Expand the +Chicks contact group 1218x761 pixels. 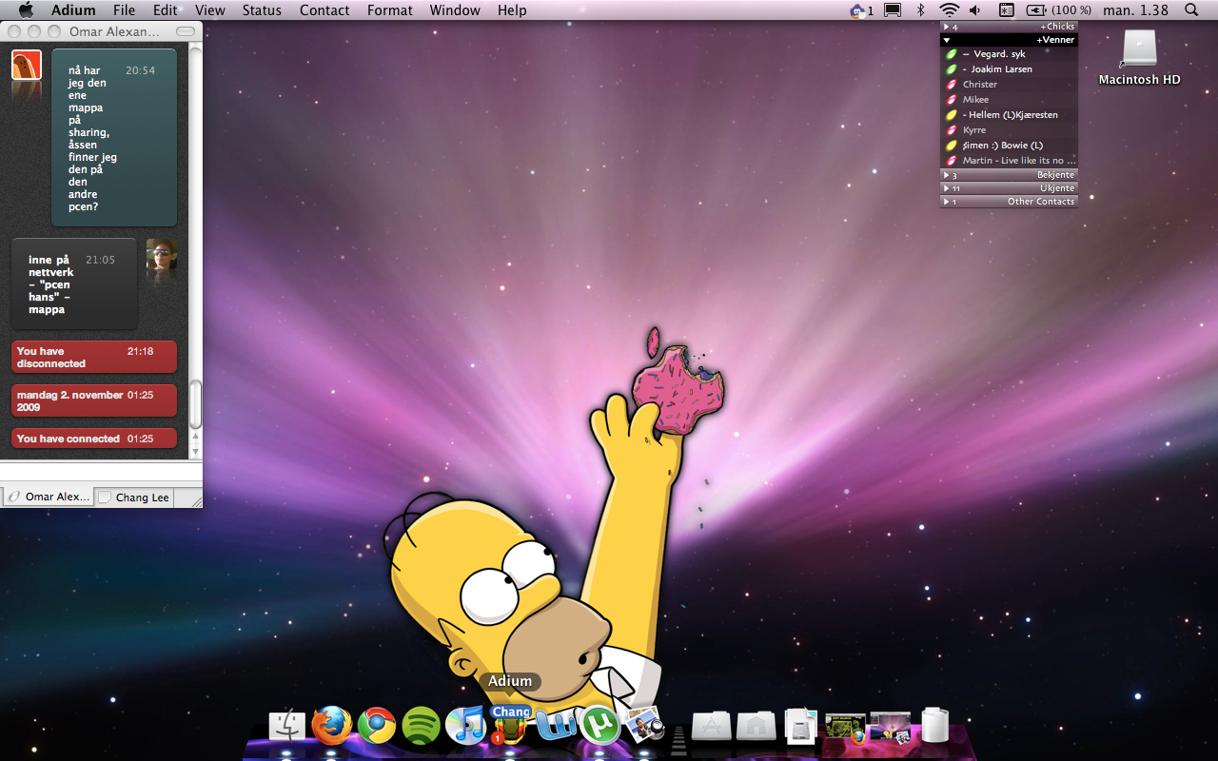(x=1009, y=27)
